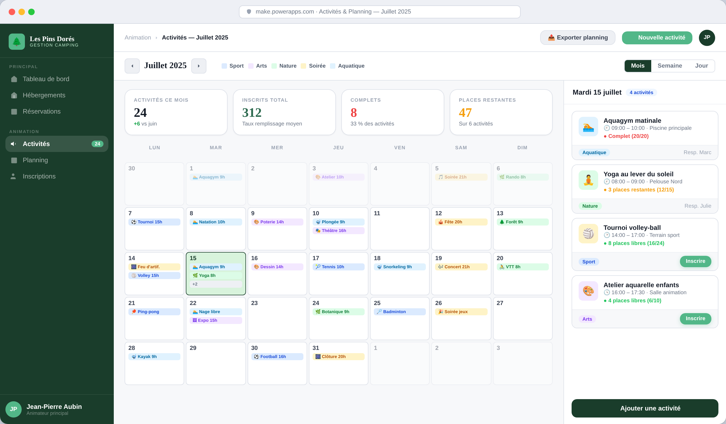The height and width of the screenshot is (424, 726).
Task: Click the Exporter planning button
Action: [577, 38]
